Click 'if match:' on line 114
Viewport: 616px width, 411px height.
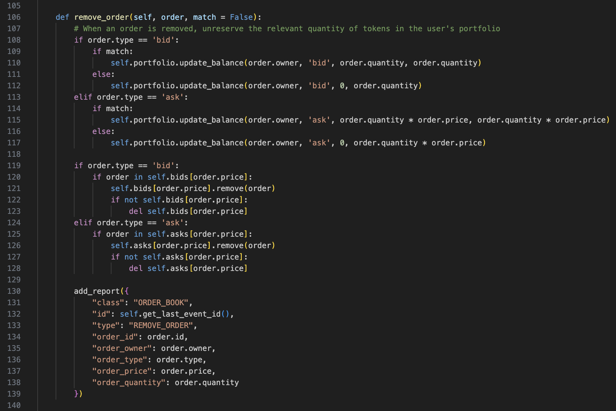(x=113, y=108)
